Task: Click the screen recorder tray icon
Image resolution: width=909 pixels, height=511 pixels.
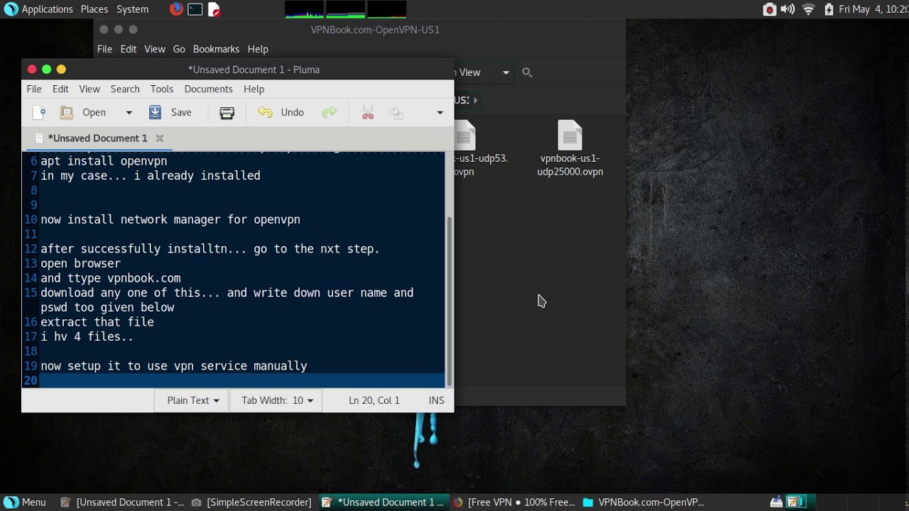Action: [769, 9]
